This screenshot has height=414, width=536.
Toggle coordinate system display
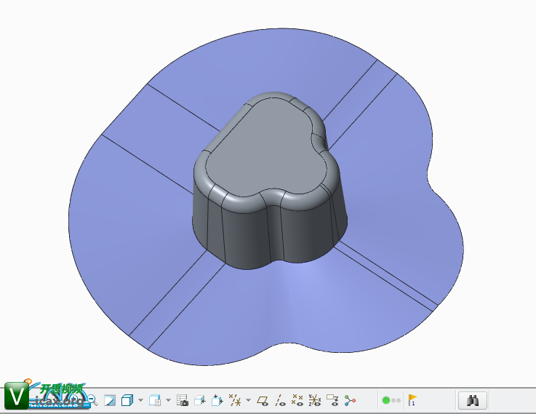pyautogui.click(x=314, y=400)
